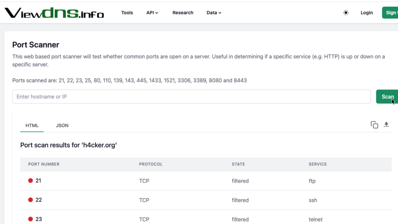Click the Login link
398x224 pixels.
tap(367, 13)
